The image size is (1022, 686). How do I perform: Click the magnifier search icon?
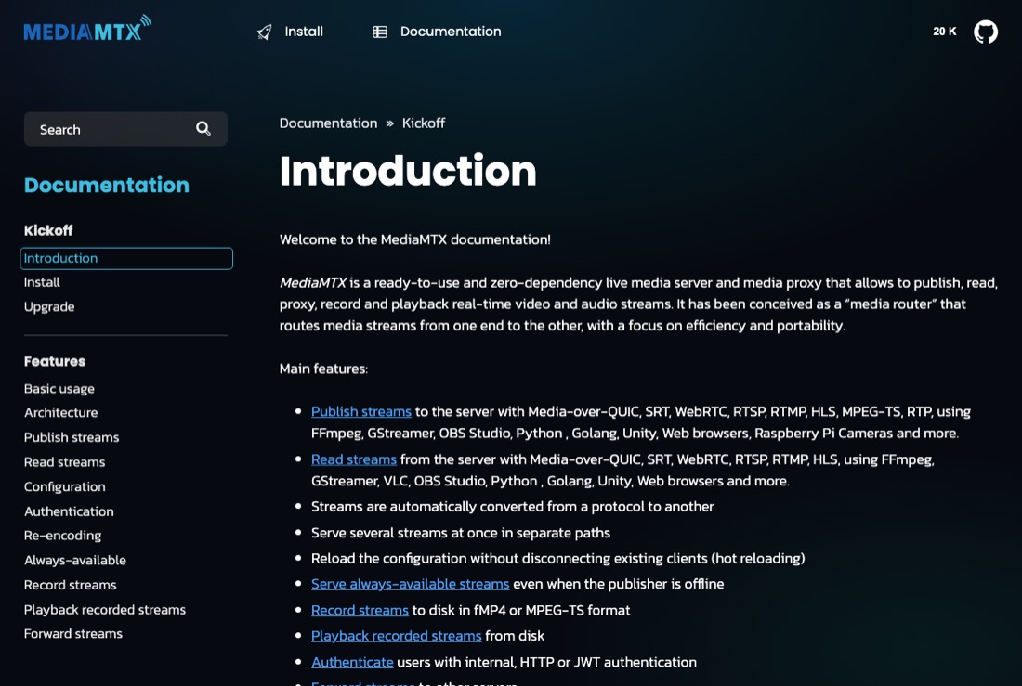(x=203, y=129)
